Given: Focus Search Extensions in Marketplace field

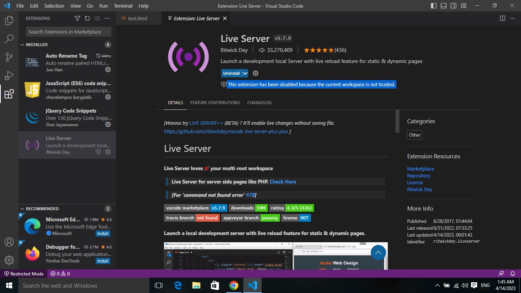Looking at the screenshot, I should (x=69, y=32).
